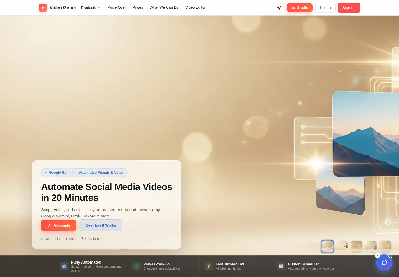Click the "Pay-As-You-Go" feature title

pos(156,264)
